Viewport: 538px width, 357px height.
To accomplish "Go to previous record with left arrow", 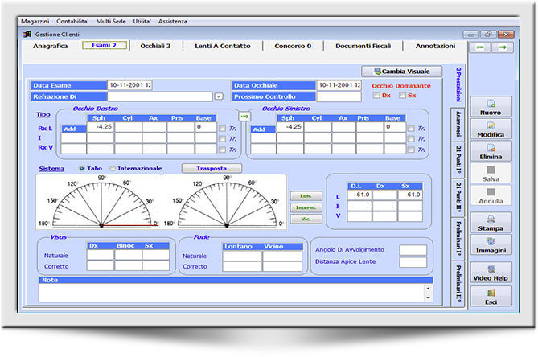I will pyautogui.click(x=480, y=47).
